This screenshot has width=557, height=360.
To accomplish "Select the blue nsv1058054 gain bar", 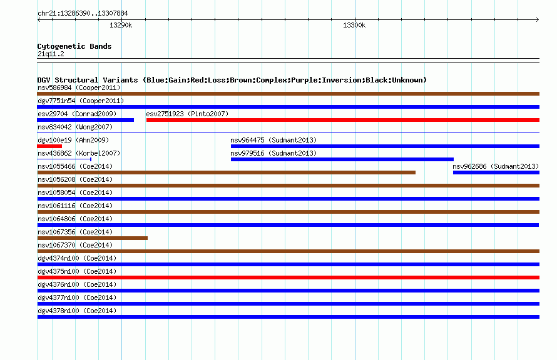I will 288,199.
